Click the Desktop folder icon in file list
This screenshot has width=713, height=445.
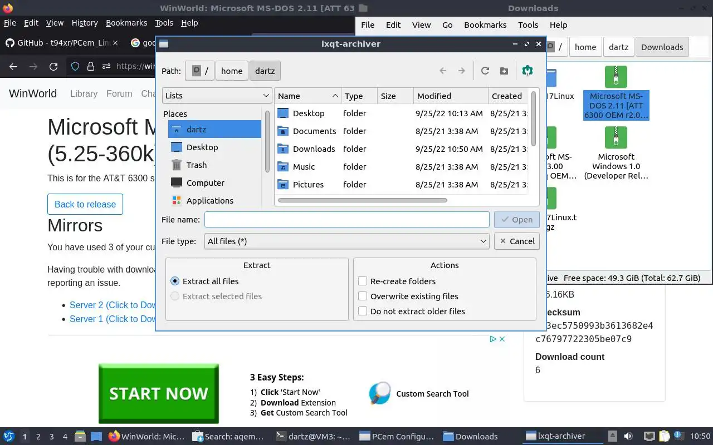click(x=283, y=113)
